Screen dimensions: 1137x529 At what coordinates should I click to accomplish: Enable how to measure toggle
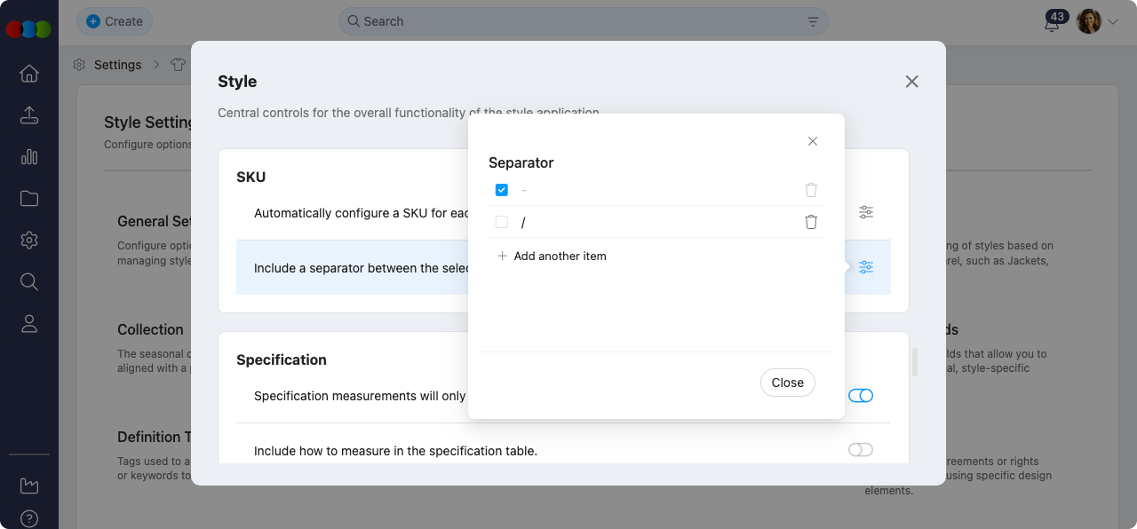pos(860,450)
